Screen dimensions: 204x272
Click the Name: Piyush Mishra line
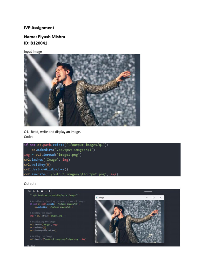[x=44, y=37]
